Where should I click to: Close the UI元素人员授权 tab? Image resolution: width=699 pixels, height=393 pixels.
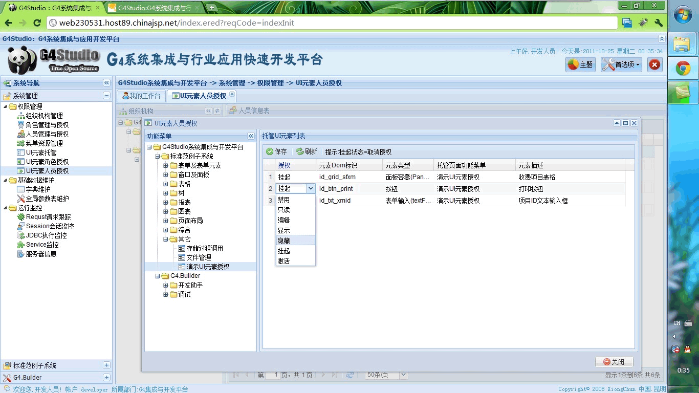pos(232,94)
